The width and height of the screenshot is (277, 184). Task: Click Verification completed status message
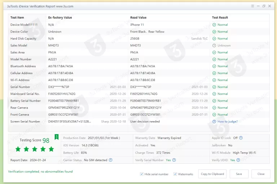(40, 171)
